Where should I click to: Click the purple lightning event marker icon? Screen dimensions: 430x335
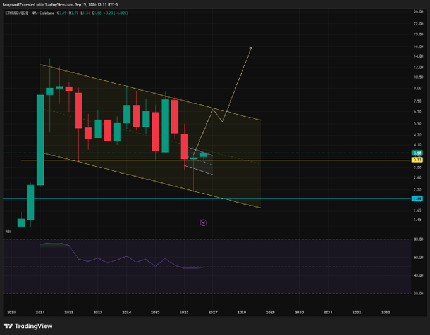203,223
